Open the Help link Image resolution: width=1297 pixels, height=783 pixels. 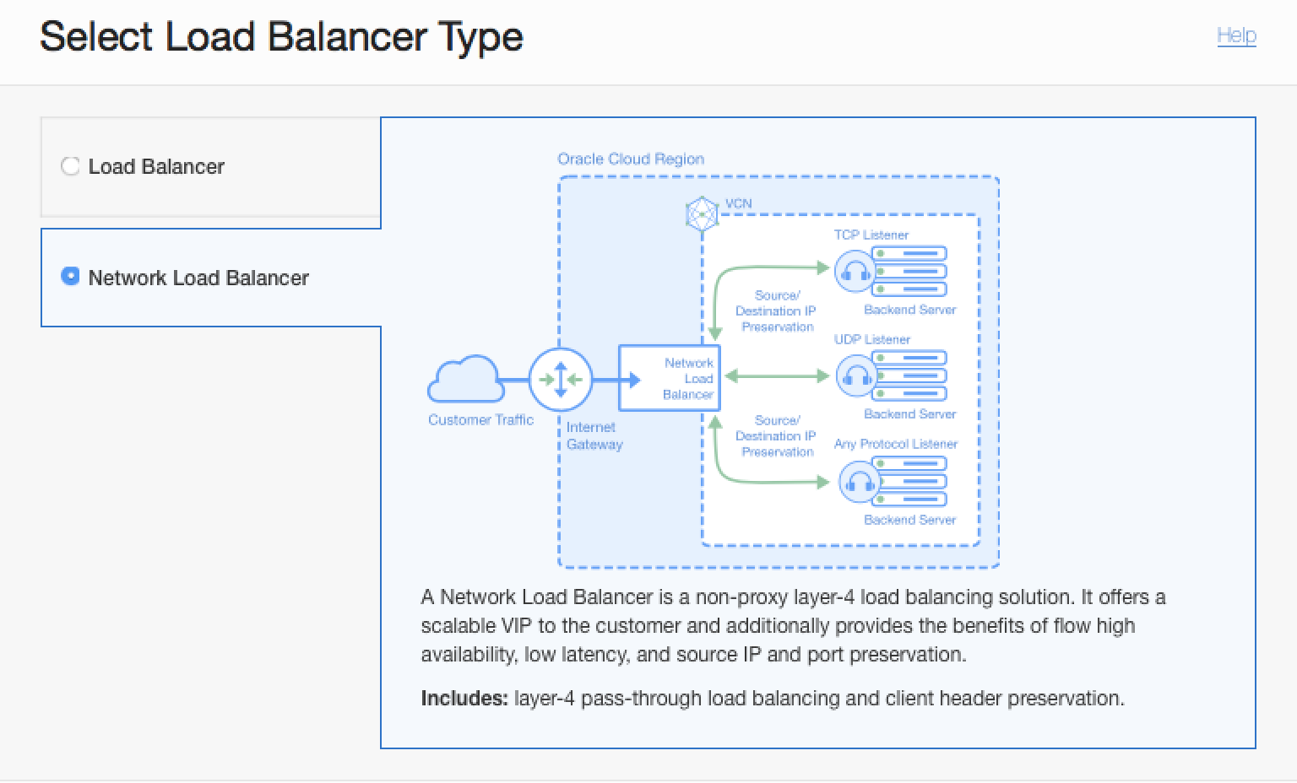tap(1236, 35)
